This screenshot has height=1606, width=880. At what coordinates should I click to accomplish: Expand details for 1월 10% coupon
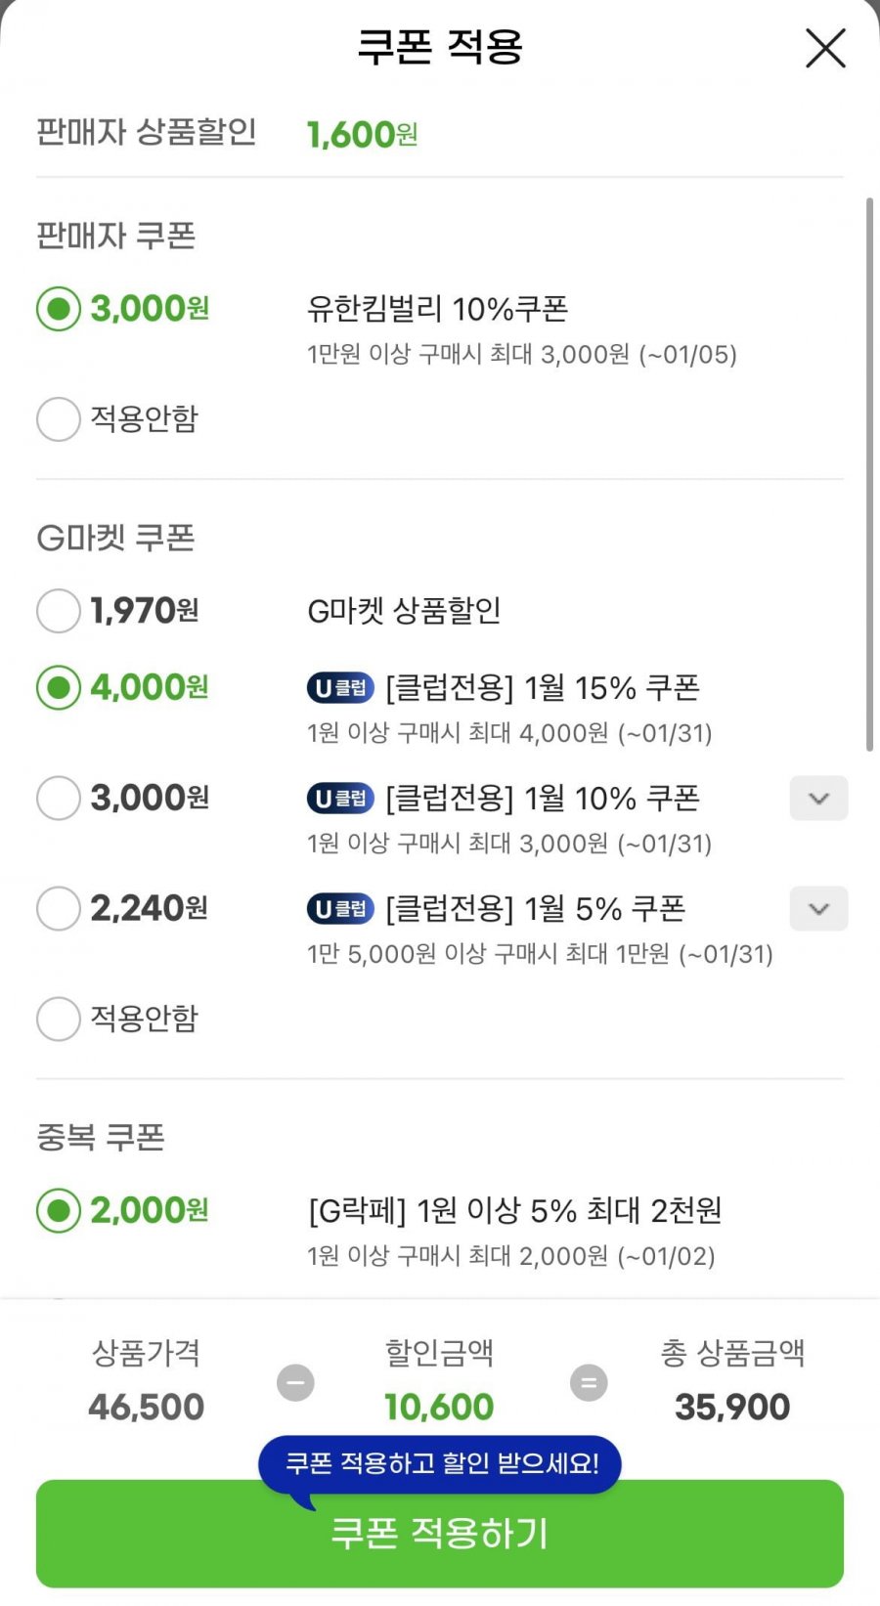[x=818, y=799]
